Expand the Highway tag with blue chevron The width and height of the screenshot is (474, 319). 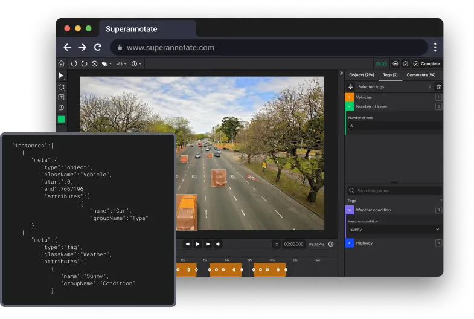pyautogui.click(x=349, y=243)
